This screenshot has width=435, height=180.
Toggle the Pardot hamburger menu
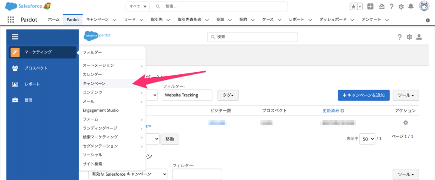point(15,37)
